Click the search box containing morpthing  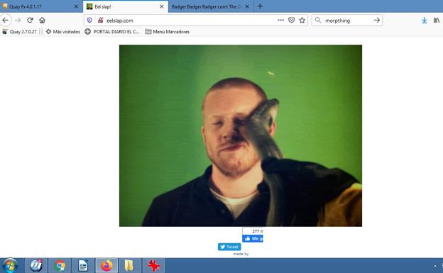point(347,21)
